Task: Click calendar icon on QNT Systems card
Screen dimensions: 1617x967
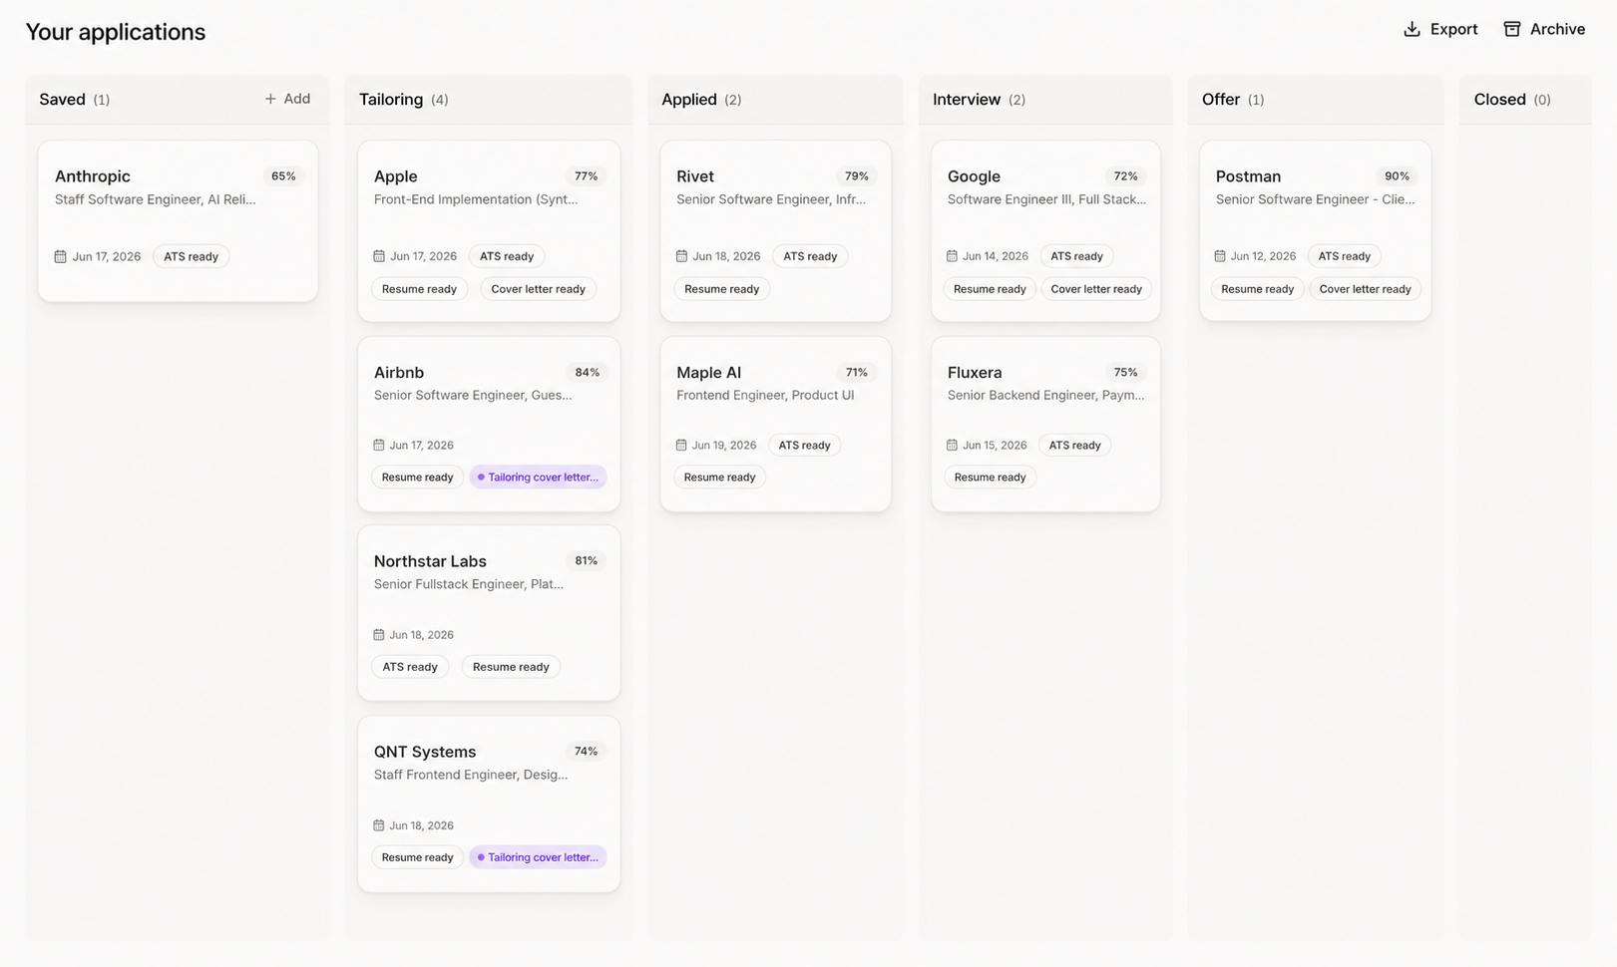Action: pyautogui.click(x=379, y=825)
